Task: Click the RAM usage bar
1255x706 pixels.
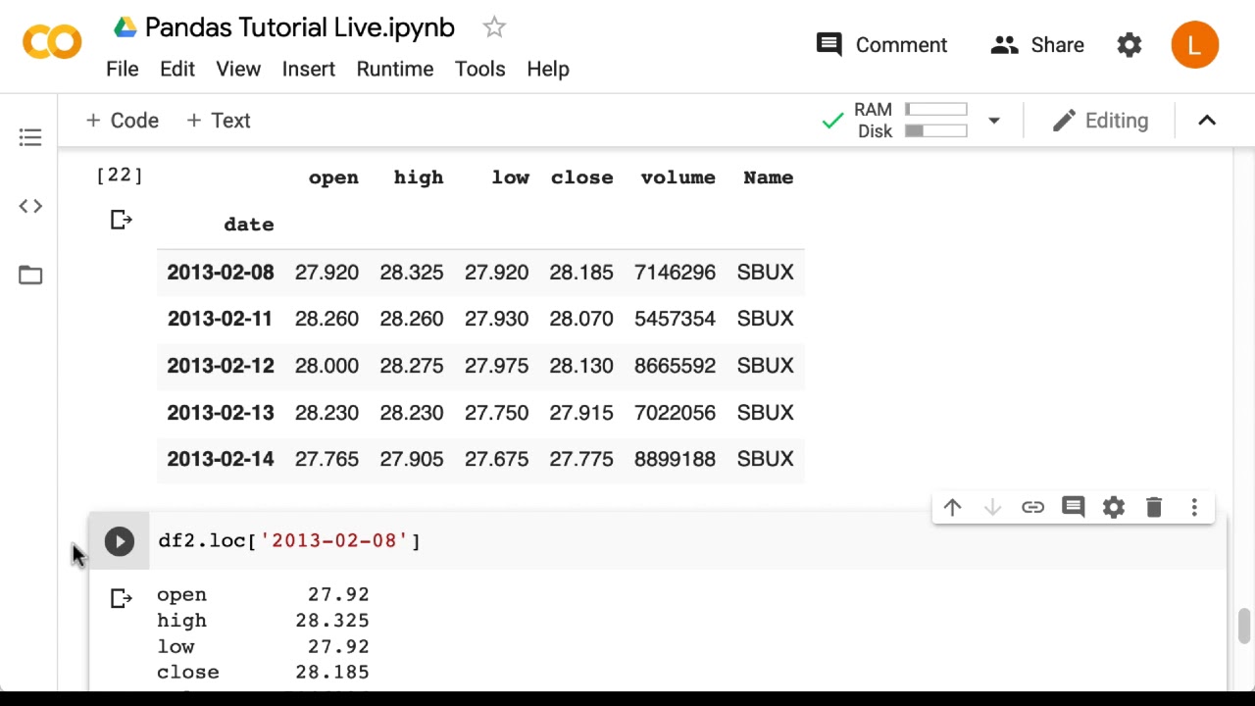Action: coord(936,110)
